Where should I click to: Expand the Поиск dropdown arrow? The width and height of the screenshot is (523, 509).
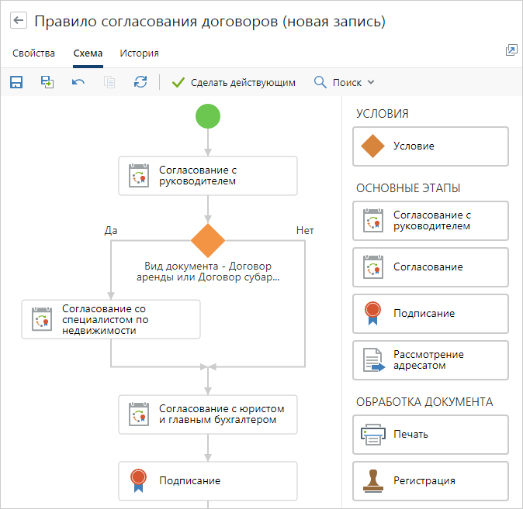[x=371, y=82]
